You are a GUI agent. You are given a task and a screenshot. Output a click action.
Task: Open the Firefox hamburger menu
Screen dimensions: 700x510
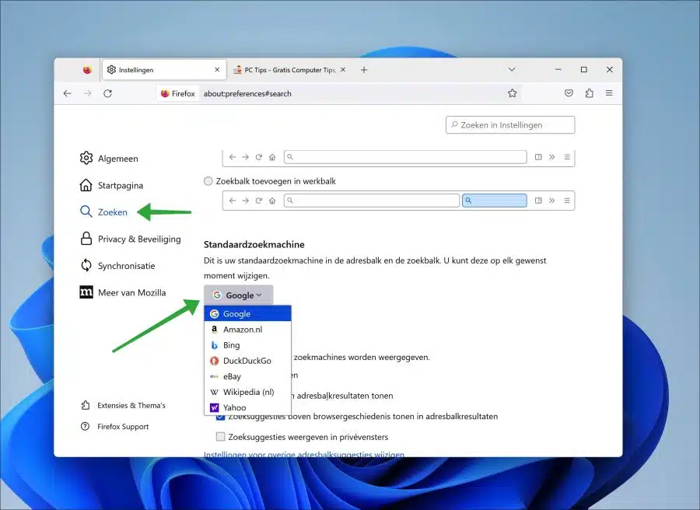click(x=609, y=93)
